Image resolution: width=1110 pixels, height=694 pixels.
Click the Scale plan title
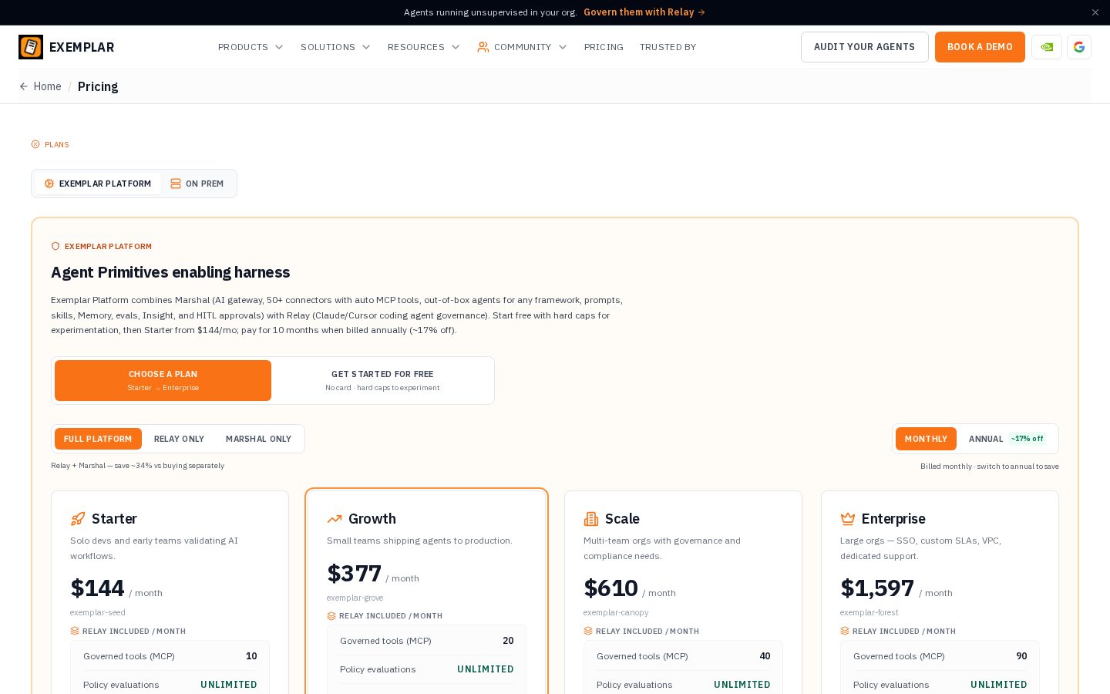coord(622,519)
